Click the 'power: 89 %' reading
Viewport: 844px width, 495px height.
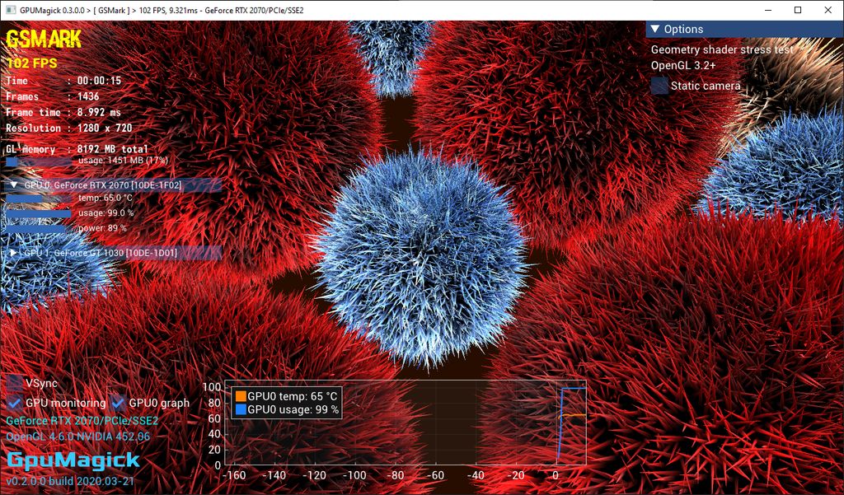coord(102,228)
